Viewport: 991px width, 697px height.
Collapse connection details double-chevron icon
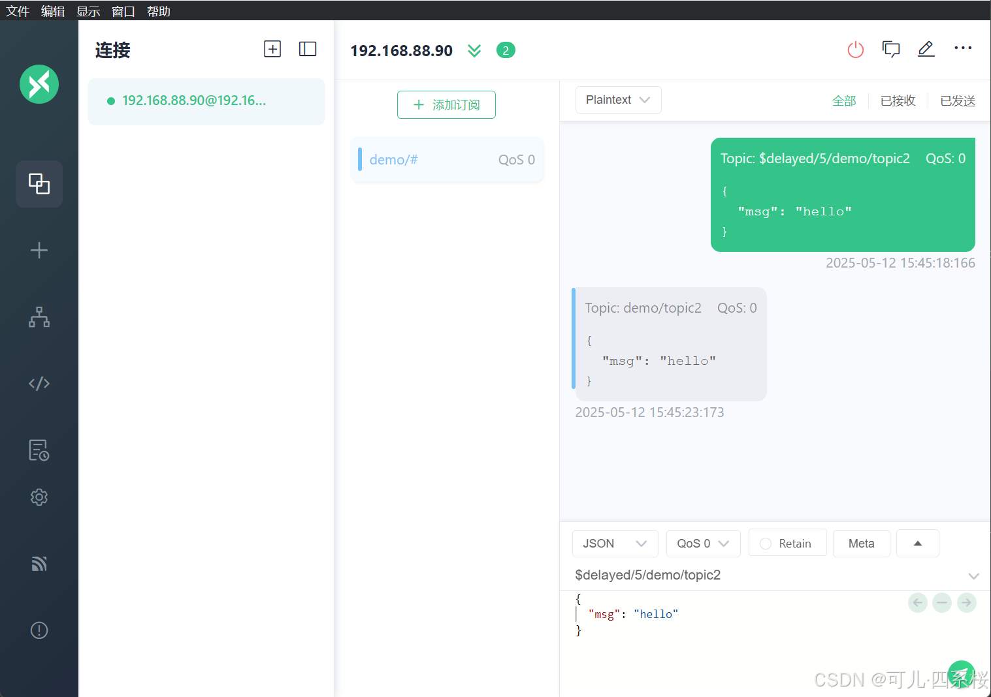[474, 51]
